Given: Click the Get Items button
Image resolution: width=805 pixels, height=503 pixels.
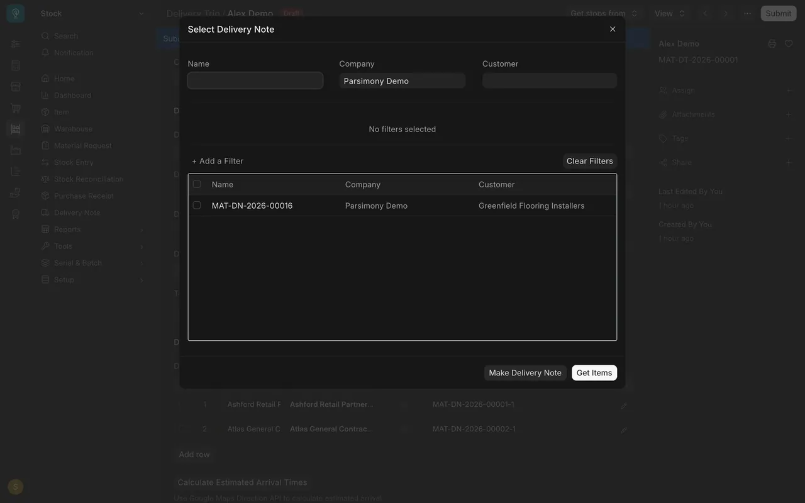Looking at the screenshot, I should [x=594, y=373].
